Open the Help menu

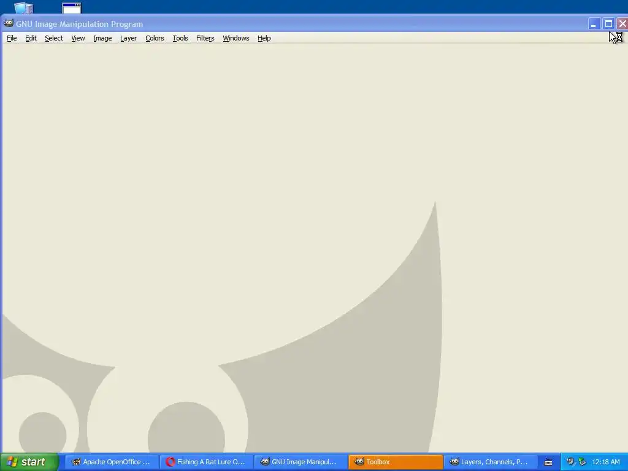pyautogui.click(x=264, y=38)
